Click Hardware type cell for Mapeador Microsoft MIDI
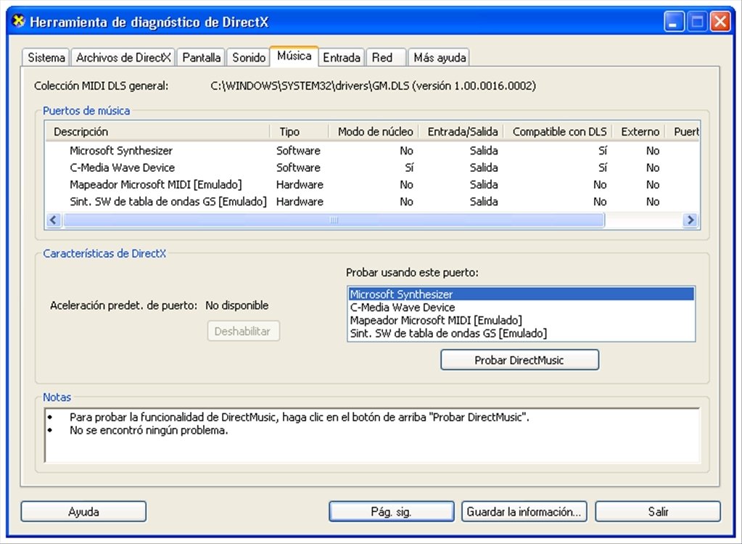 (300, 184)
